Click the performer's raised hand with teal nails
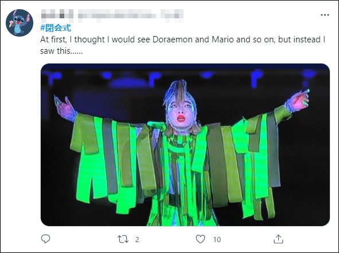339x253 pixels. pyautogui.click(x=299, y=100)
